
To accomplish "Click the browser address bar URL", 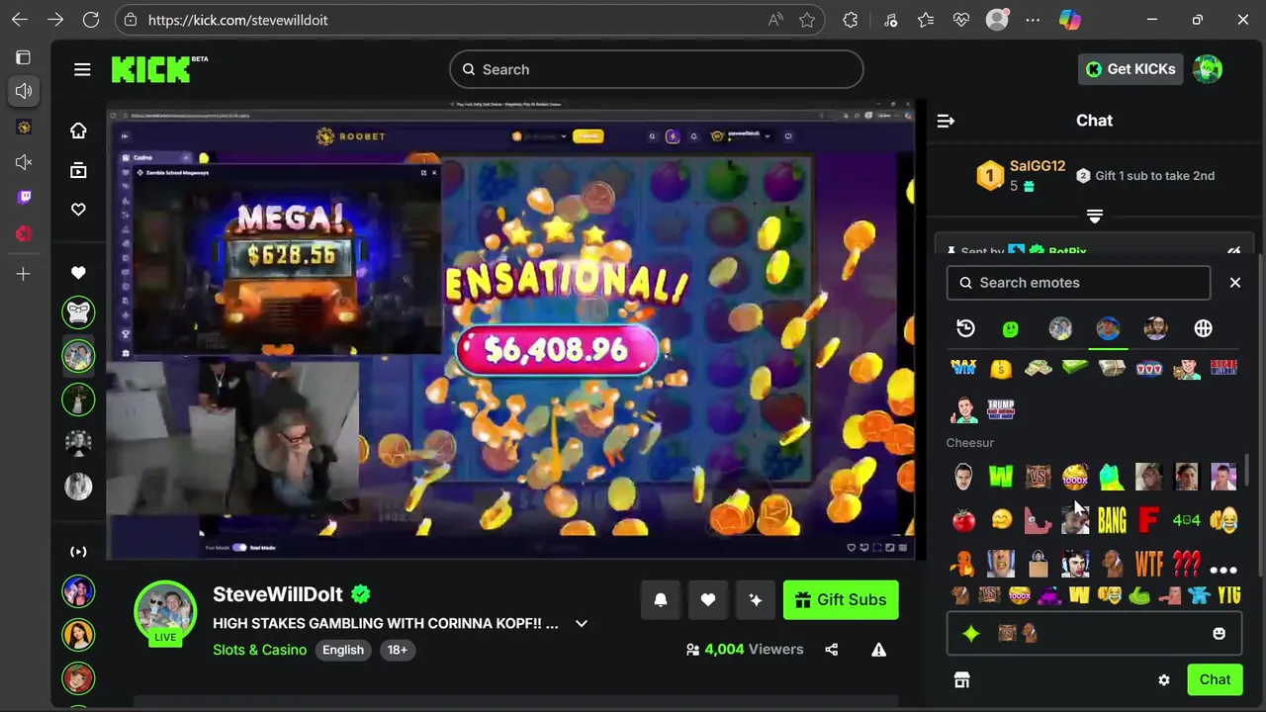I will pyautogui.click(x=237, y=20).
